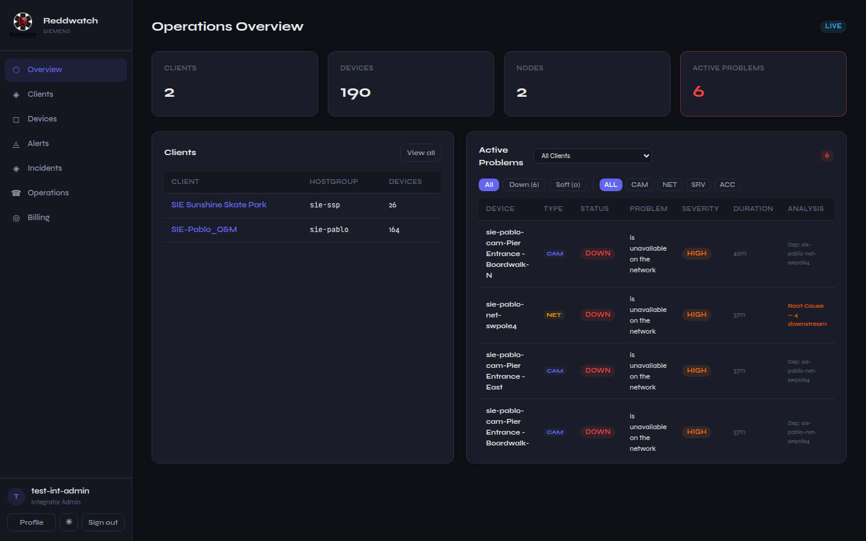Filter by ACC device type

click(727, 185)
